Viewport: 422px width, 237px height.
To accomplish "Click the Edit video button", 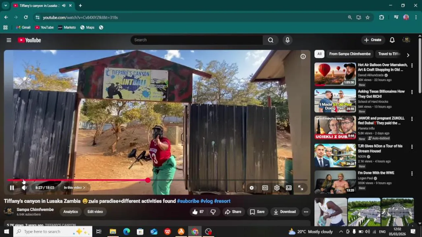I will pos(95,212).
